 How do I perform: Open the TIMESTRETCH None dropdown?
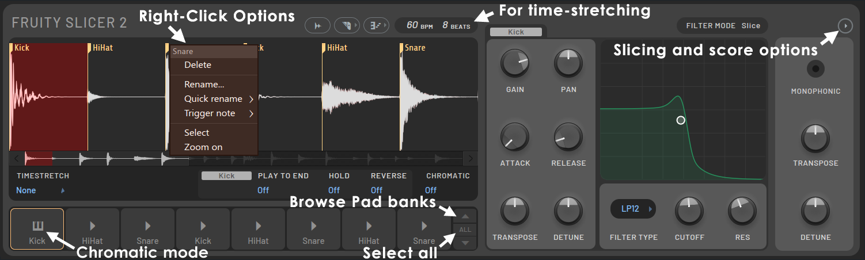coord(40,190)
